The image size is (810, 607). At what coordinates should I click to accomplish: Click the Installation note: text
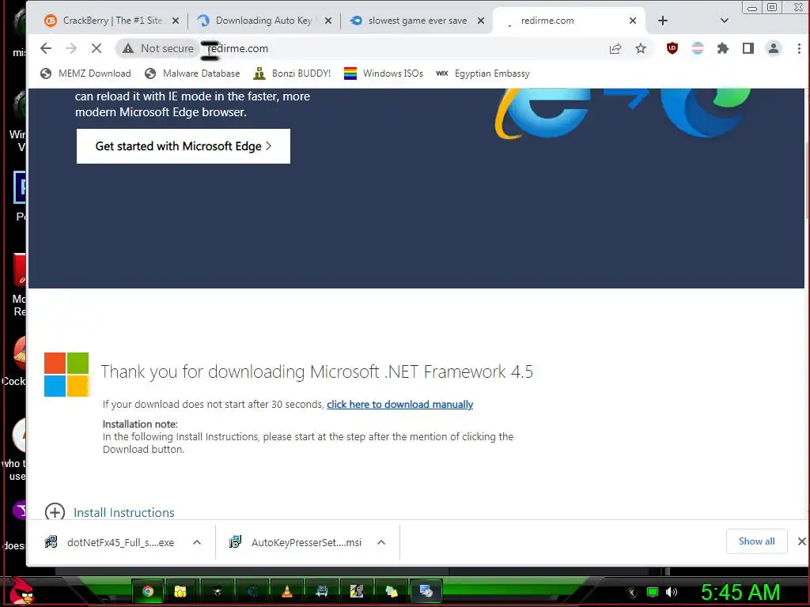(140, 424)
